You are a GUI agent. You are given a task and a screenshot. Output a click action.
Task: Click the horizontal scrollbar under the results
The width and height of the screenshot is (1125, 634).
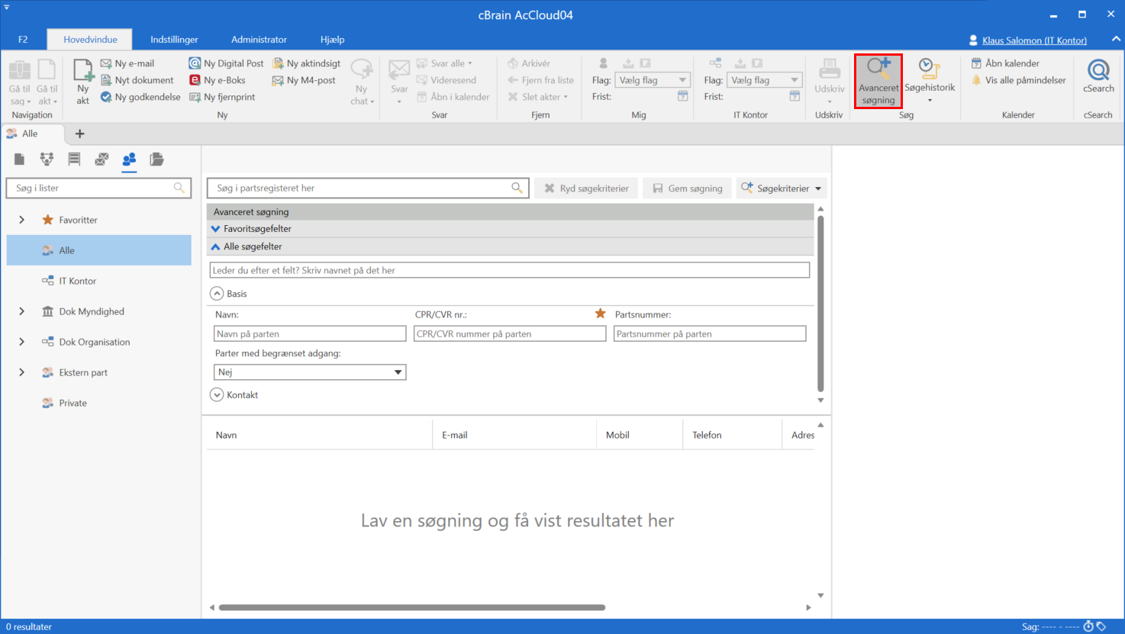click(x=412, y=607)
